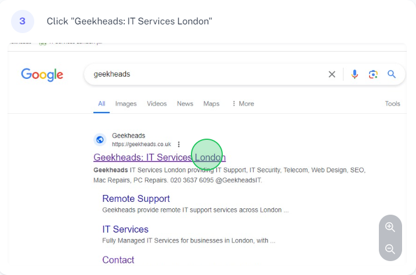Go to Google logo homepage
The image size is (416, 275).
(42, 75)
